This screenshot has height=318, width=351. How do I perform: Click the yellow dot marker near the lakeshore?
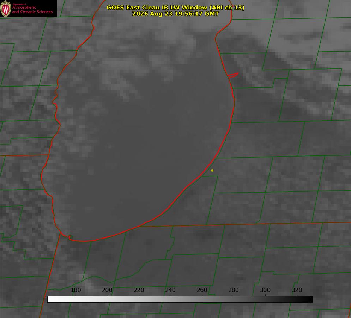(212, 170)
